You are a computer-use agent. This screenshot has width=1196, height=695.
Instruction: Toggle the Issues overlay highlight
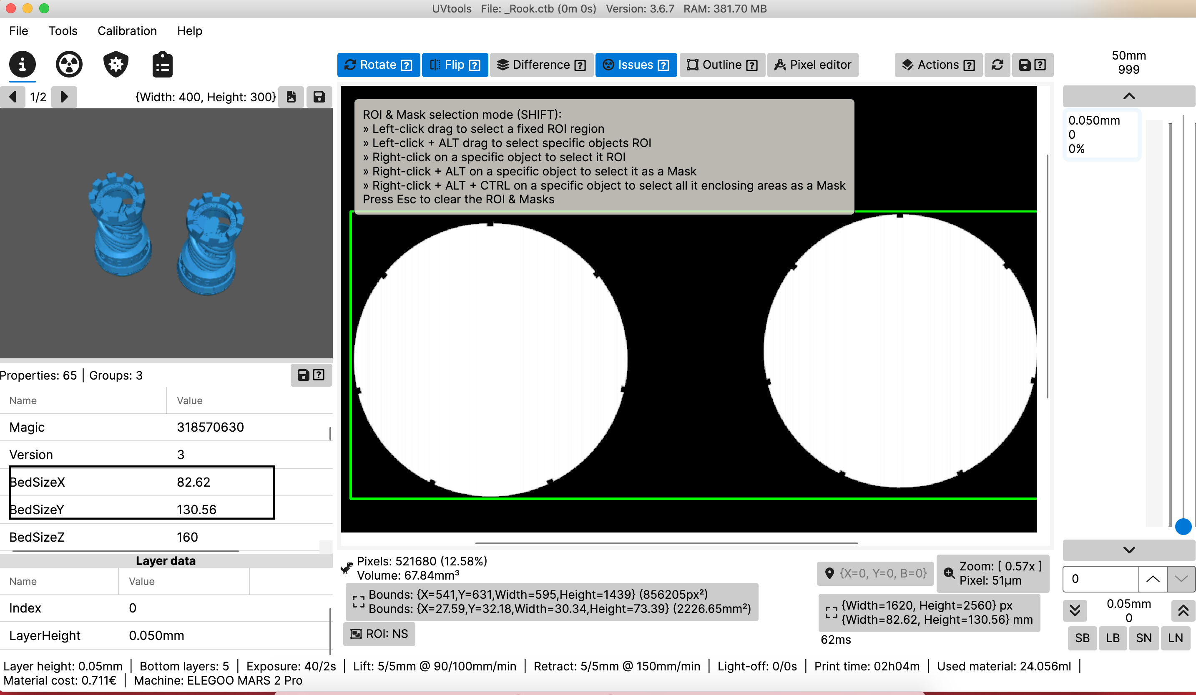tap(636, 65)
